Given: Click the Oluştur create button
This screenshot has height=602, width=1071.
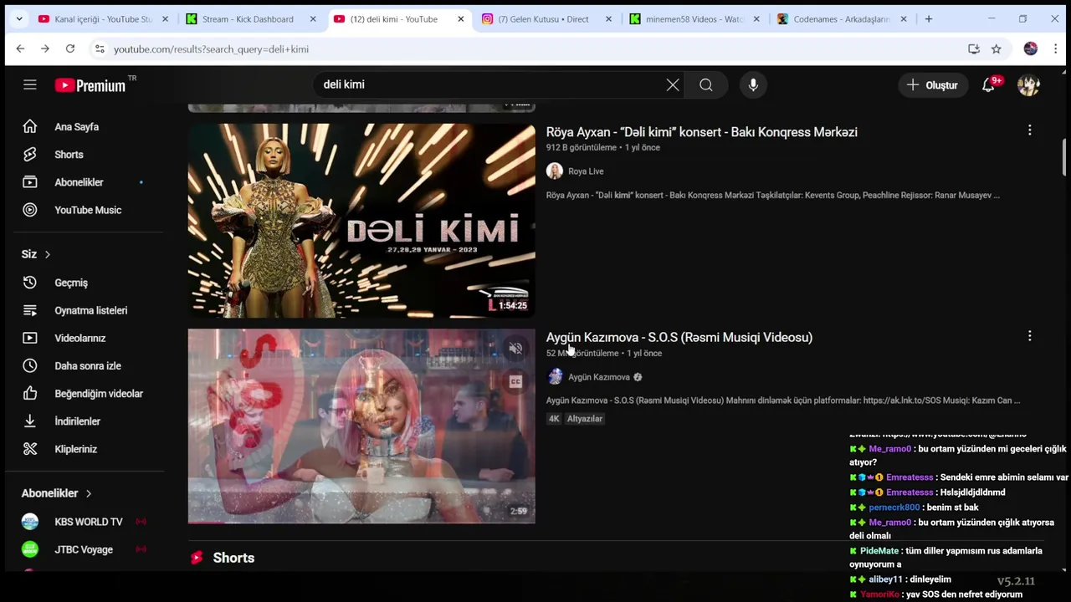Looking at the screenshot, I should pos(932,84).
